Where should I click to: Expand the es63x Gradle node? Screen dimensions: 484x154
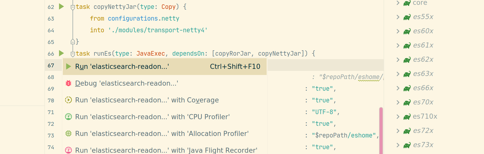(398, 74)
